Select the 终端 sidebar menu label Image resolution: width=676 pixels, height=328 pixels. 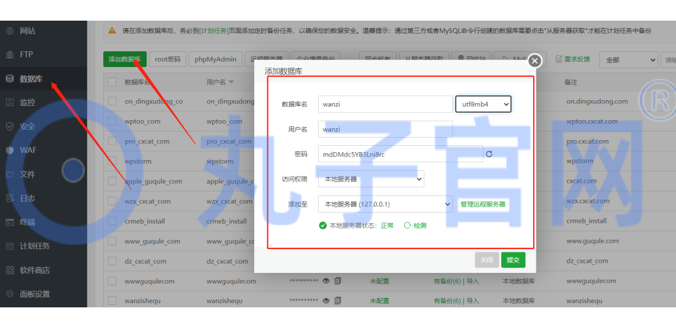tap(28, 222)
